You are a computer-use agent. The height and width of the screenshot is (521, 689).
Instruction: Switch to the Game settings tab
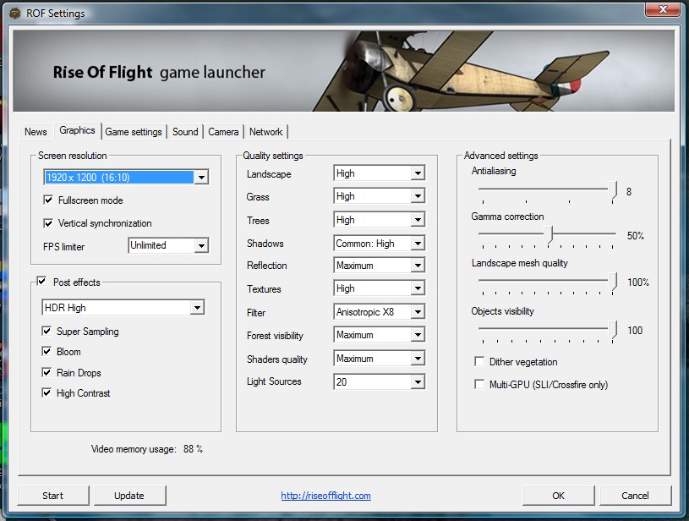coord(134,132)
